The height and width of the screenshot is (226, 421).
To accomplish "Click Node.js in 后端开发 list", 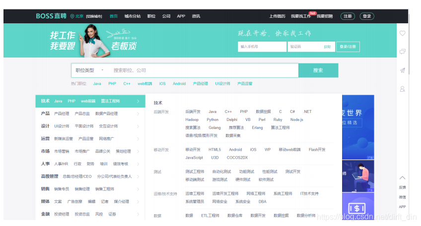I will 297,119.
